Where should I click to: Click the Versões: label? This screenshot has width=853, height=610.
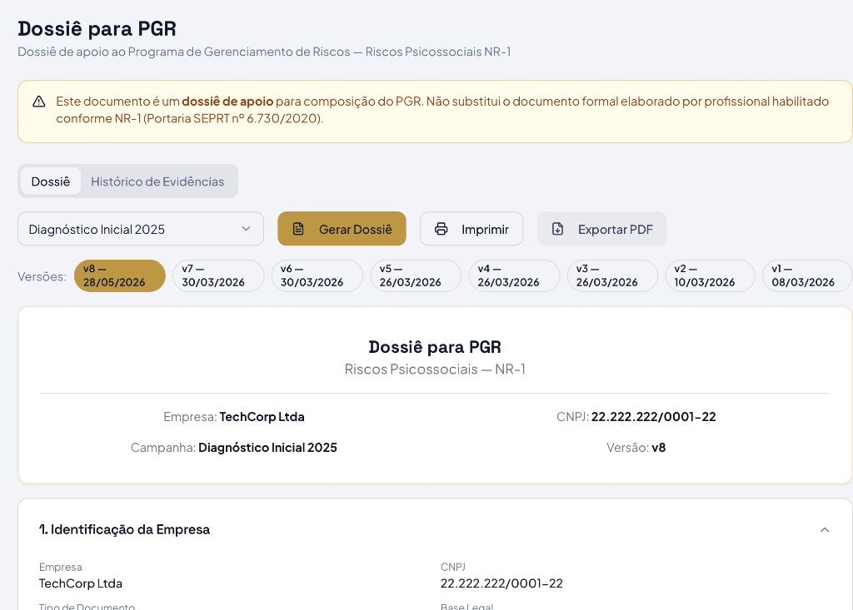[x=42, y=276]
